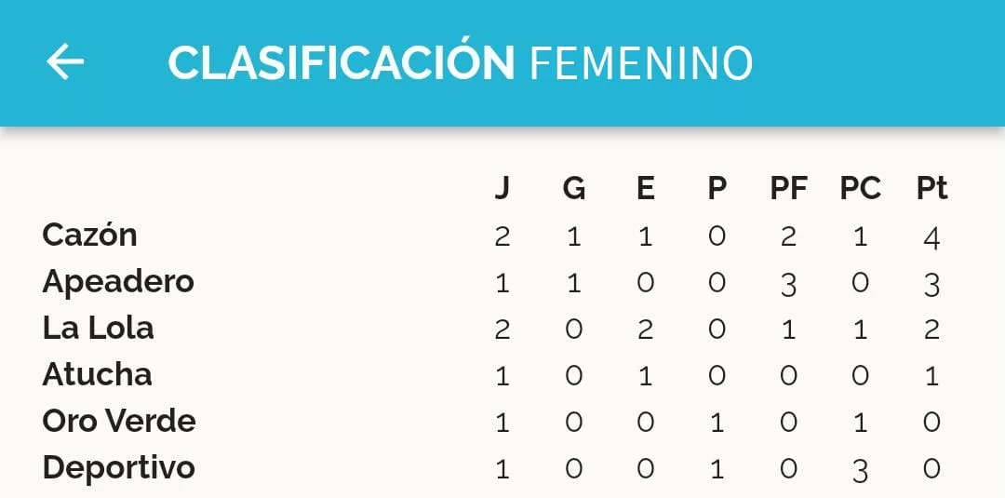Click the Pt points column header
1005x498 pixels.
click(x=931, y=189)
